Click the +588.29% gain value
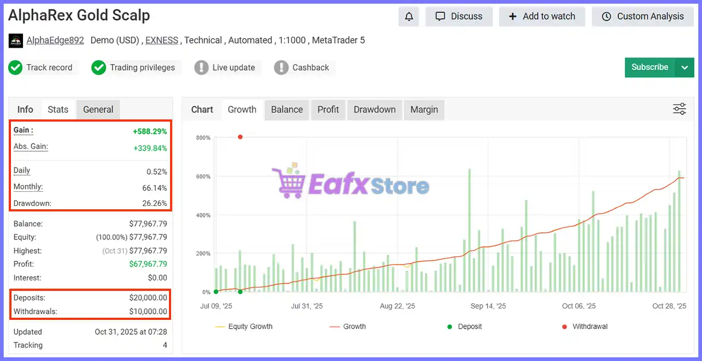 [150, 131]
